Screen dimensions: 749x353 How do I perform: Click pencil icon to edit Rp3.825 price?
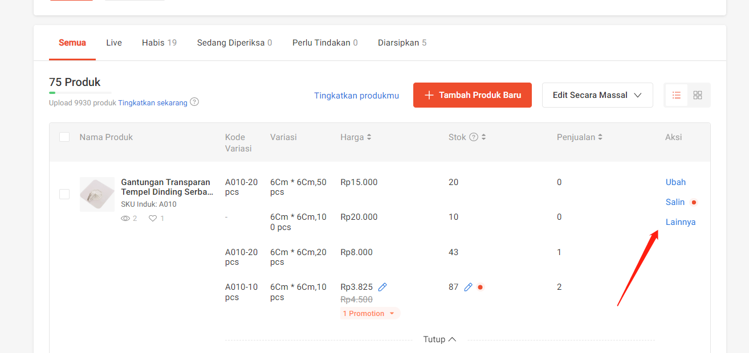point(382,287)
